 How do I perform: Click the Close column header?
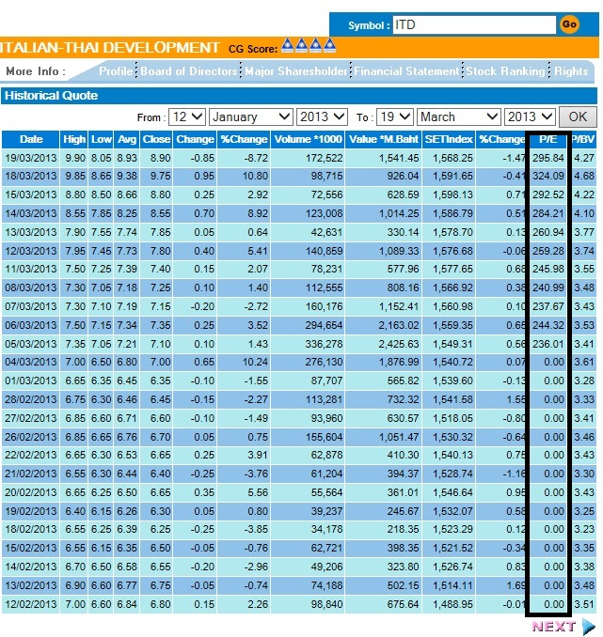coord(156,139)
